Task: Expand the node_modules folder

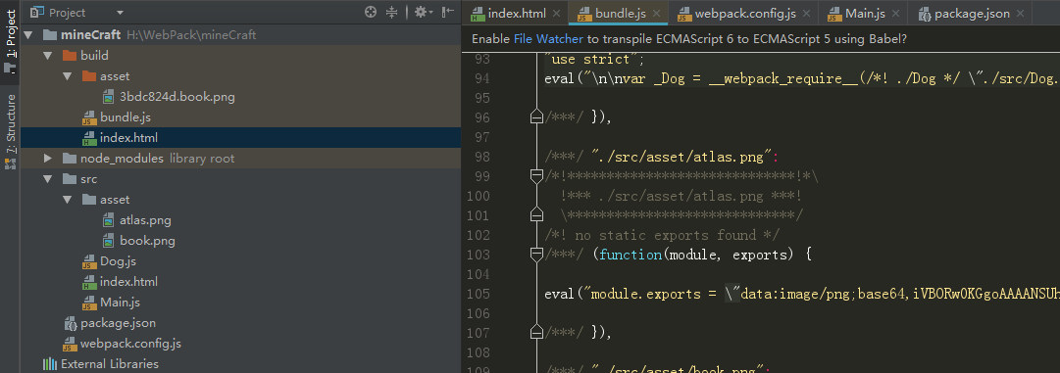Action: tap(48, 159)
